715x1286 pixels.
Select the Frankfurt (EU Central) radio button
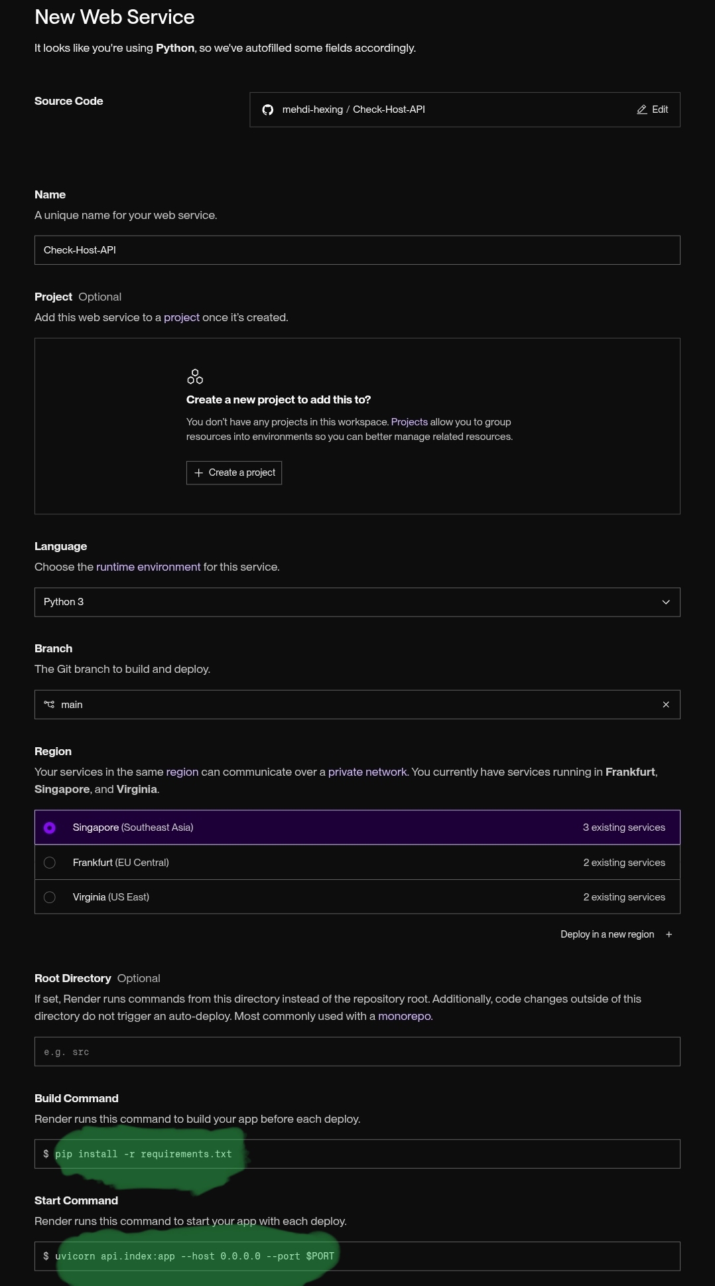pos(50,863)
